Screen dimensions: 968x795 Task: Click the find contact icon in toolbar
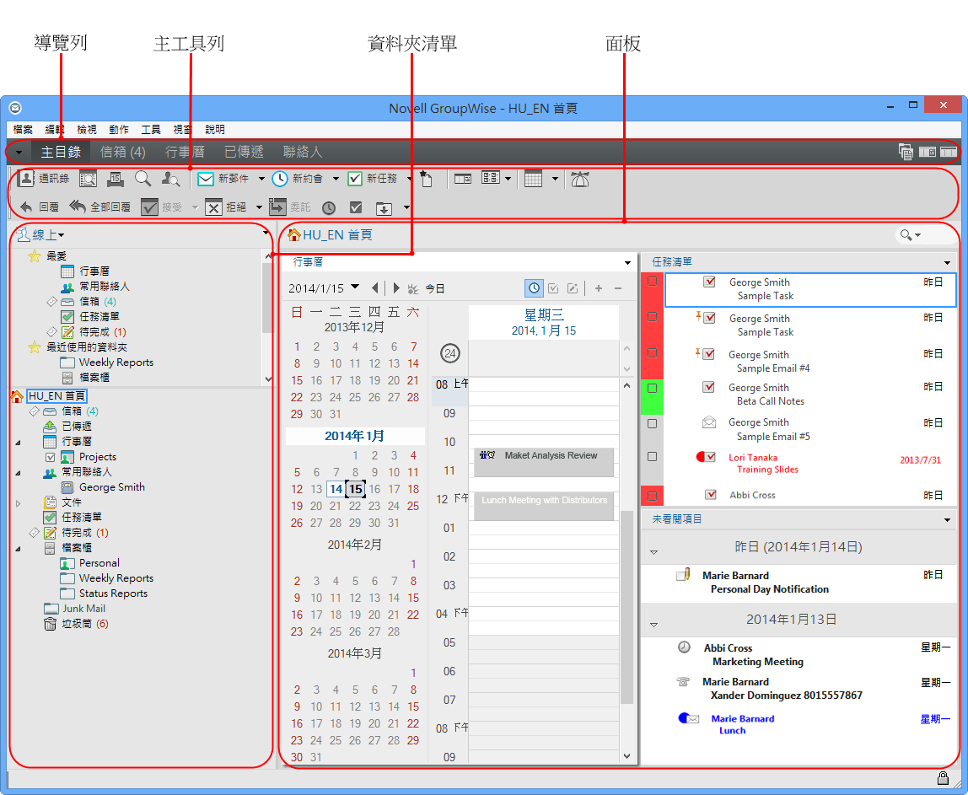coord(170,179)
